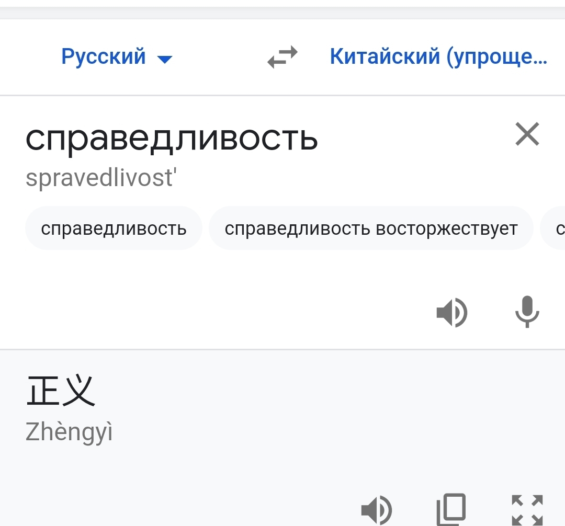The height and width of the screenshot is (526, 565).
Task: Select the 'справедливость' suggestion chip
Action: pyautogui.click(x=114, y=228)
